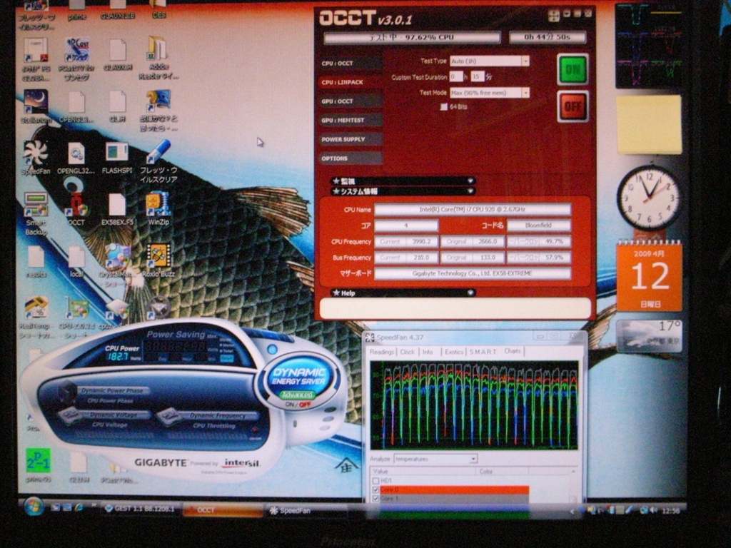The width and height of the screenshot is (731, 548).
Task: Open the SpeedFan desktop shortcut
Action: coord(35,153)
